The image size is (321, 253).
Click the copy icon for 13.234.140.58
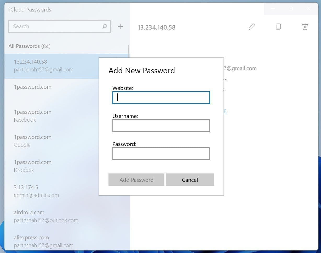278,26
